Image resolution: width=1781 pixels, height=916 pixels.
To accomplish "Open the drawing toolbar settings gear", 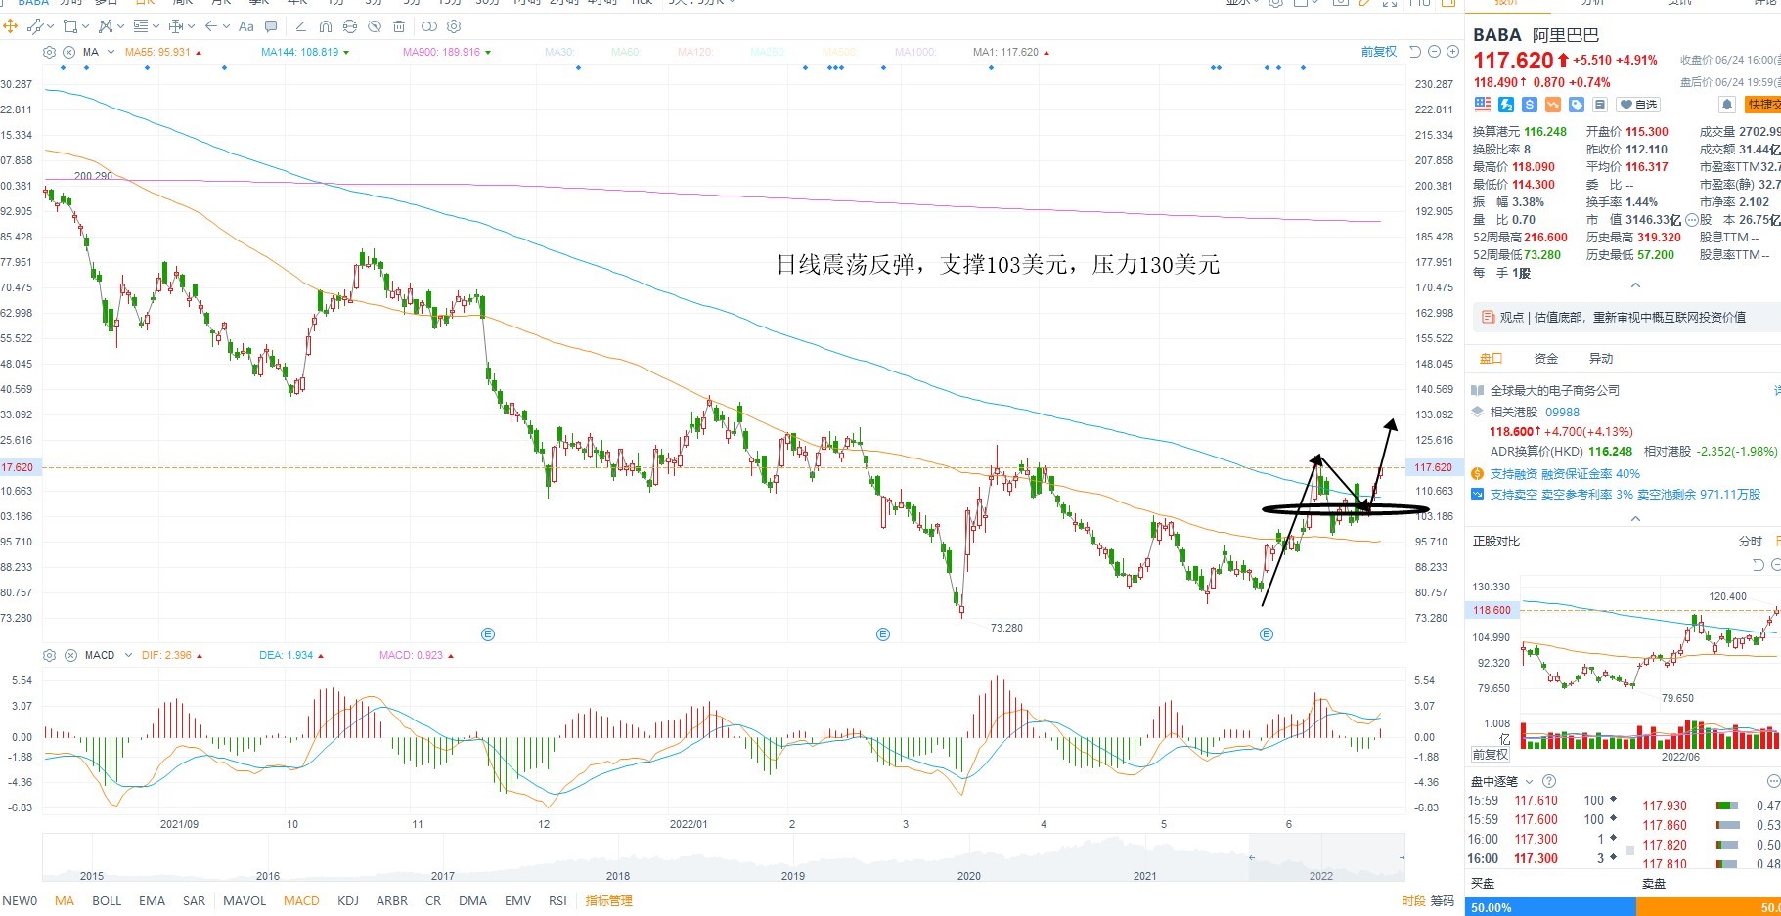I will click(454, 26).
